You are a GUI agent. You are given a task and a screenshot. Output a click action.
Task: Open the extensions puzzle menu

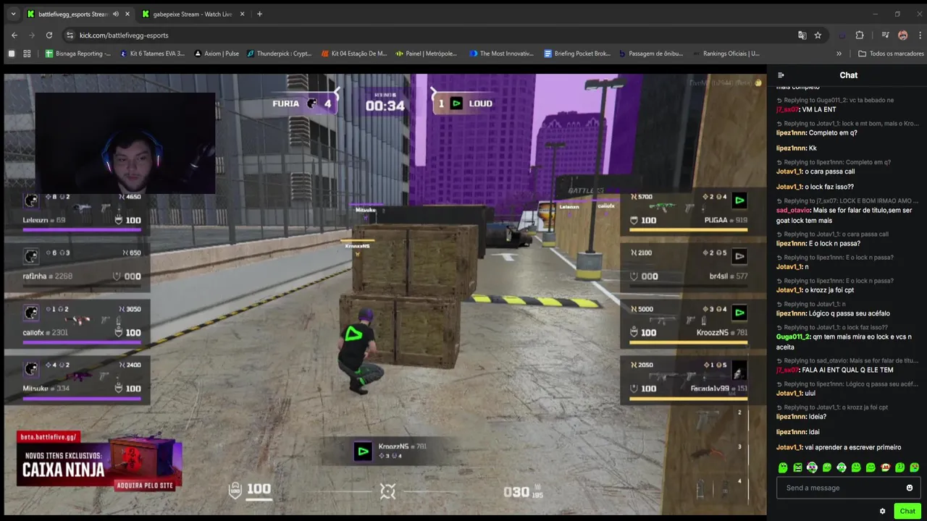(860, 35)
